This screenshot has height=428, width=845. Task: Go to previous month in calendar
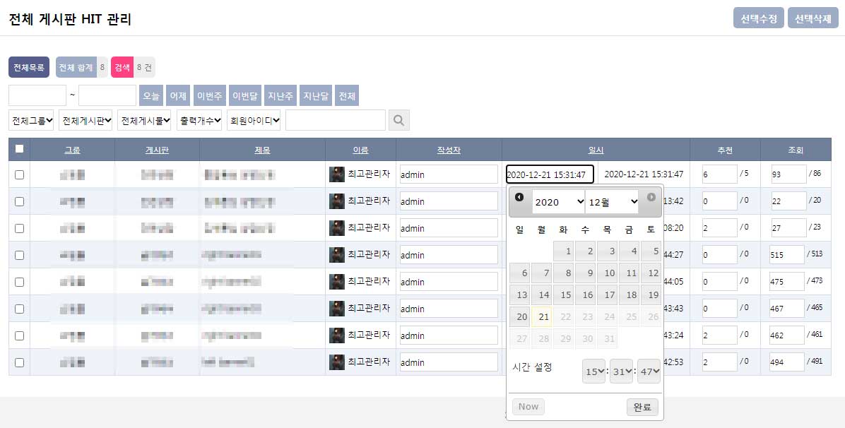tap(519, 198)
